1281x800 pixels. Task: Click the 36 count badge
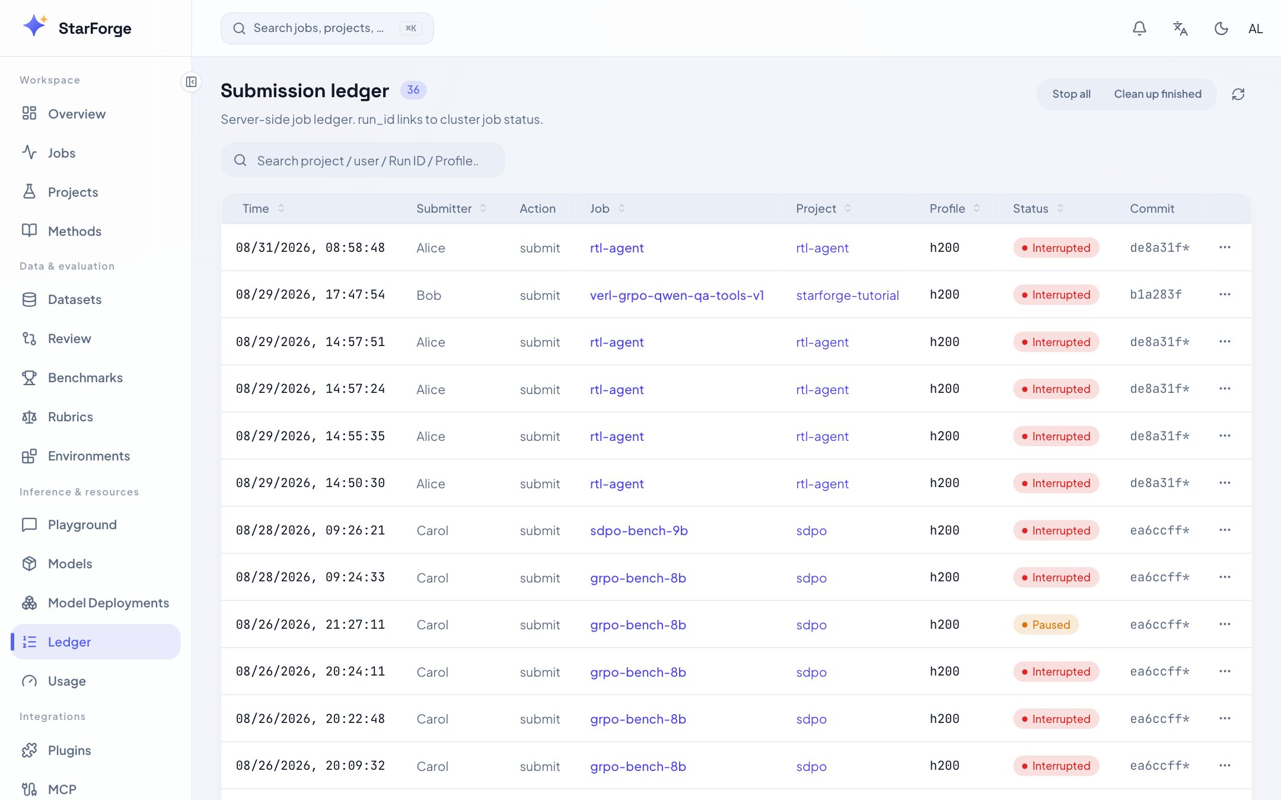[413, 89]
